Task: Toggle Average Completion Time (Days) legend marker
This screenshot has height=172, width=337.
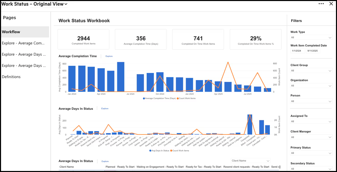Action: coord(144,98)
